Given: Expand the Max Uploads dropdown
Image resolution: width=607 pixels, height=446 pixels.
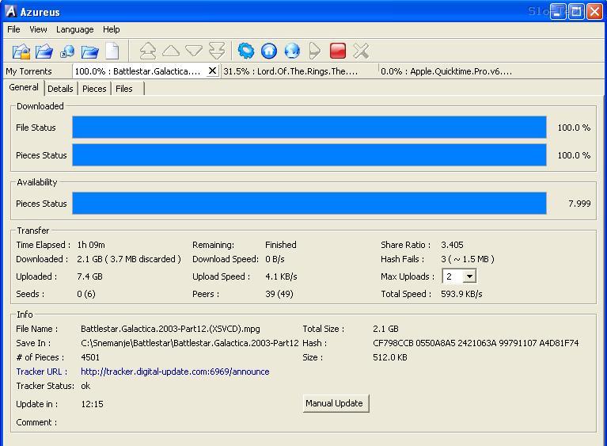Looking at the screenshot, I should tap(469, 276).
